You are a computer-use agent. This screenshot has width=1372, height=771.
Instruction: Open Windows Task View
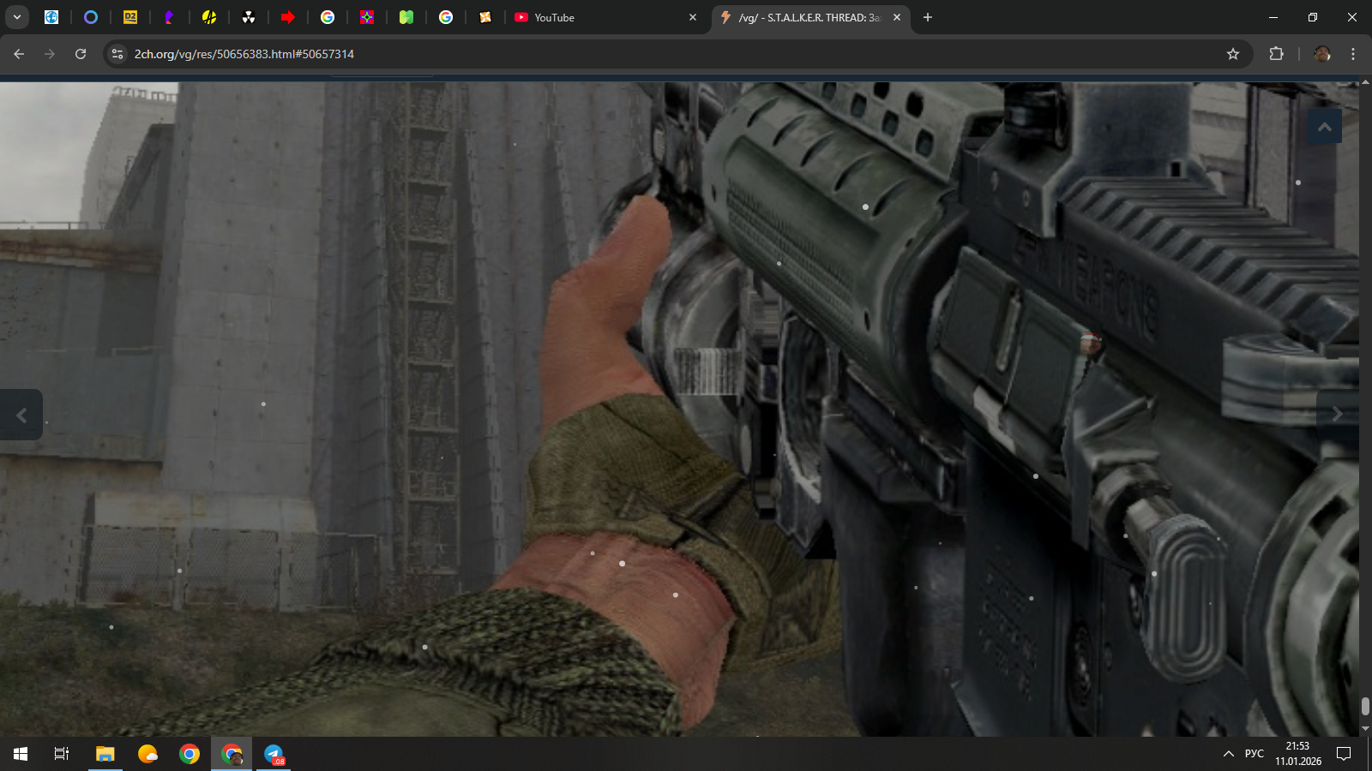62,754
